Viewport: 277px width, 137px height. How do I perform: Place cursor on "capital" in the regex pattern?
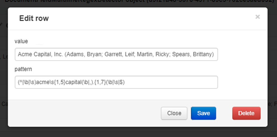click(x=74, y=82)
